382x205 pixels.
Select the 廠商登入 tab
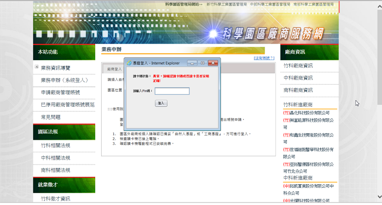(x=114, y=69)
